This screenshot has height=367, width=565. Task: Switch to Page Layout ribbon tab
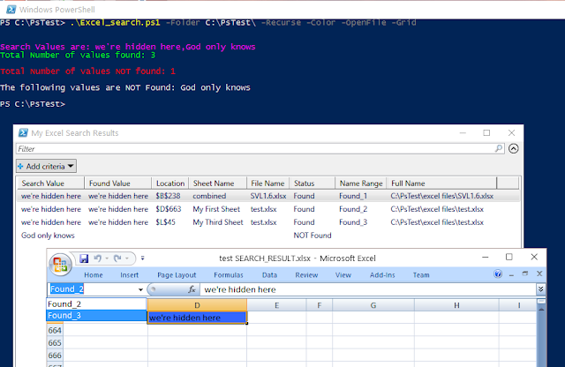177,274
